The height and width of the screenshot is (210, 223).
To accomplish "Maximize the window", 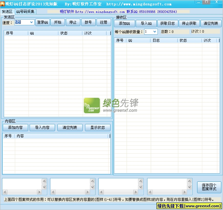I will click(207, 2).
